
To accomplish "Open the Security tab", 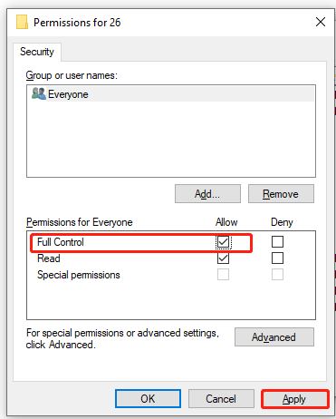I will (37, 52).
